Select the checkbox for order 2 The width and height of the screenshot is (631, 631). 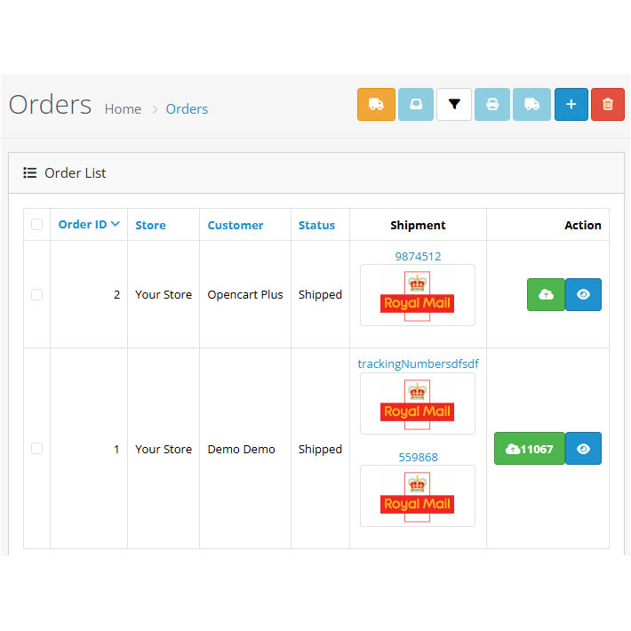[x=36, y=294]
